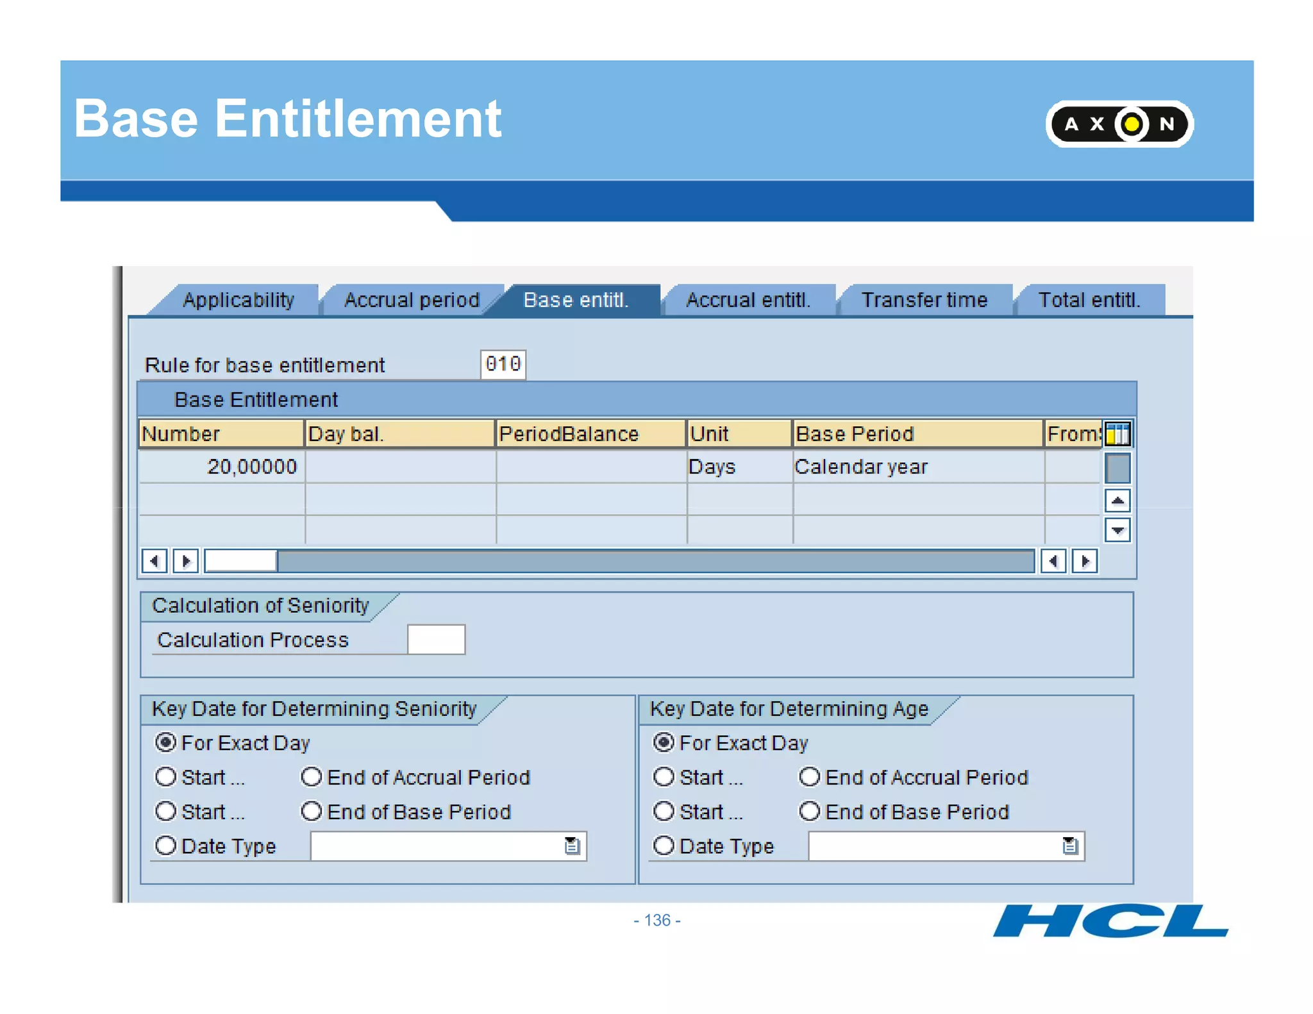Open the Base entitl. tab
The height and width of the screenshot is (1014, 1313).
tap(576, 300)
